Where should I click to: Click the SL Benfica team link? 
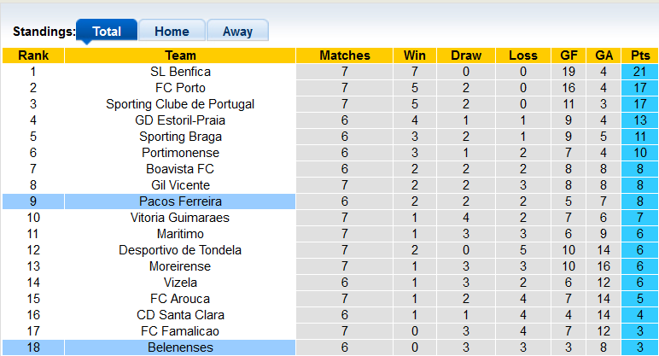[x=180, y=72]
